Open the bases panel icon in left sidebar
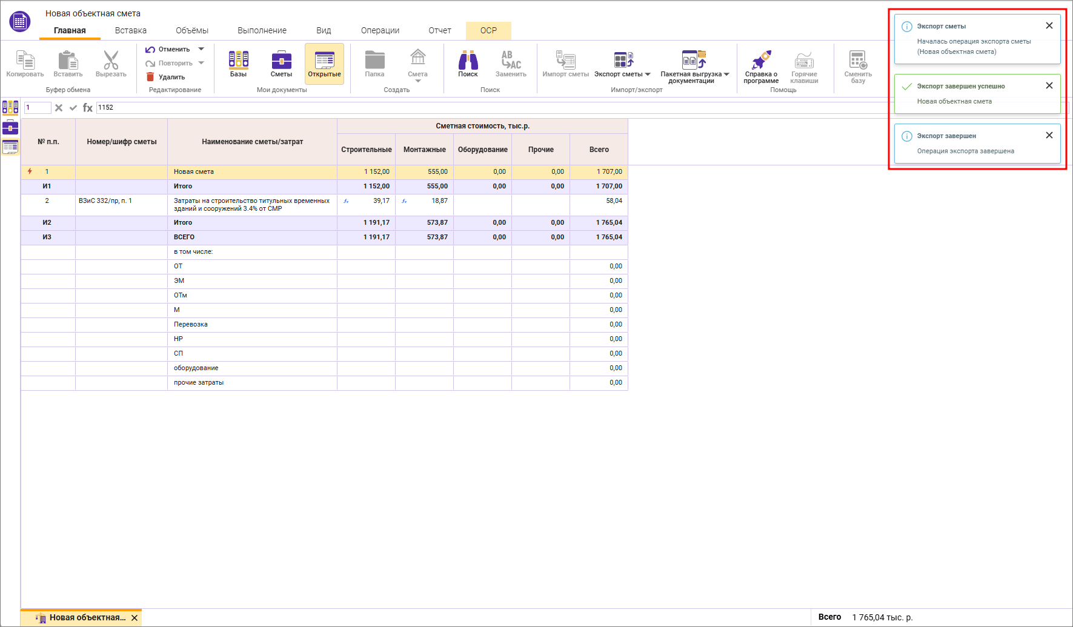The width and height of the screenshot is (1073, 627). tap(10, 108)
